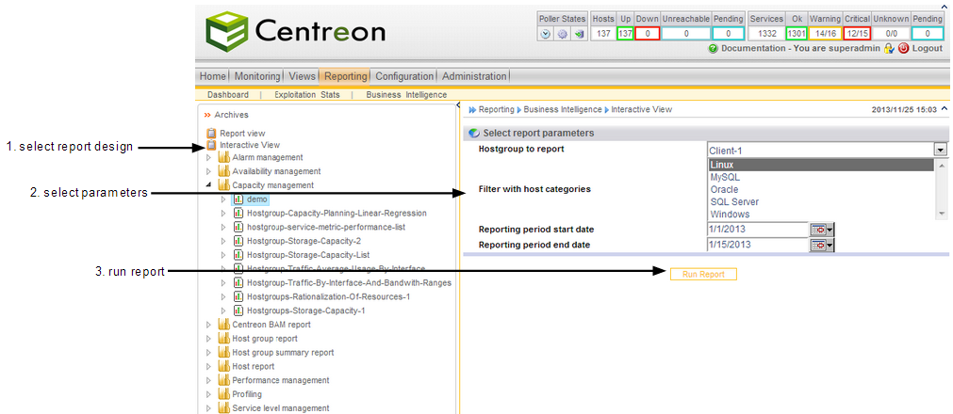Expand the Hostgroup-Capacity-Planning-Linear-Regression node
Screen dimensions: 953x414
(223, 213)
